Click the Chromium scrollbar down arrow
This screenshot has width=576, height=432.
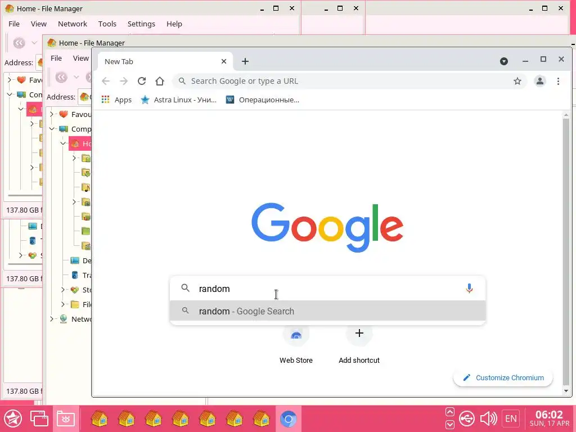[x=566, y=391]
